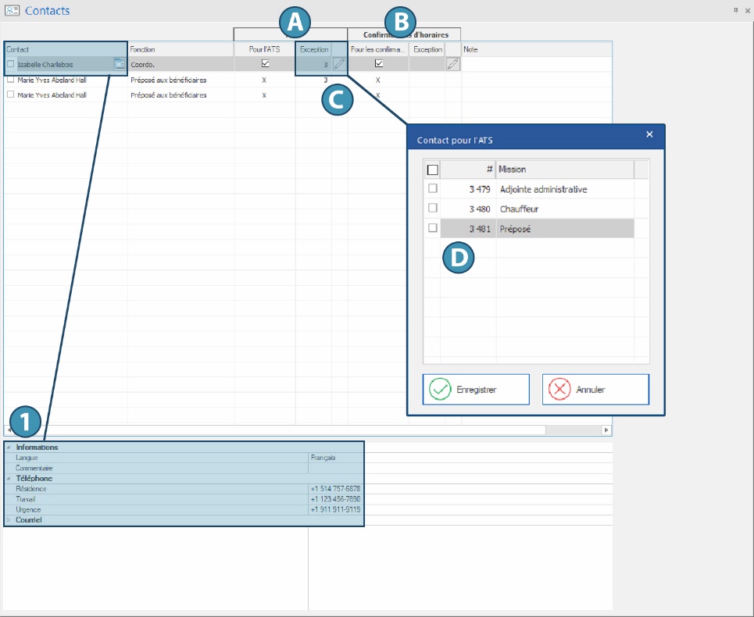This screenshot has height=617, width=754.
Task: Collapse the Téléphone section
Action: click(9, 478)
